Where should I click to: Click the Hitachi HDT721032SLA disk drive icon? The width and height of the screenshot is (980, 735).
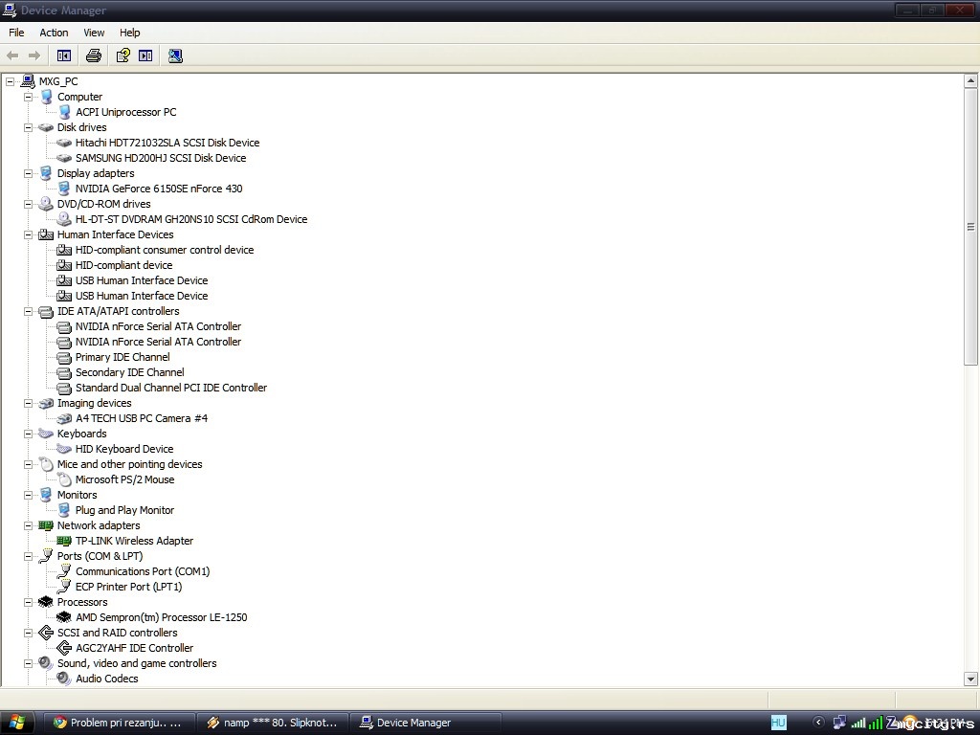(x=64, y=143)
